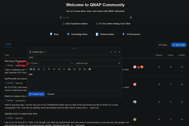This screenshot has height=126, width=189.
Task: Open the text size/heading option in the composer
Action: click(49, 69)
